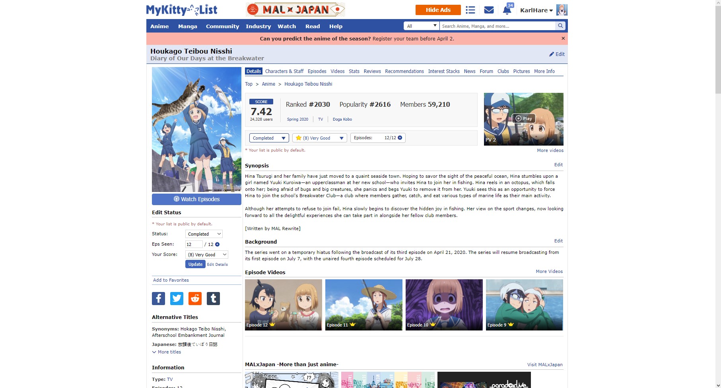The width and height of the screenshot is (721, 388).
Task: Open the Edit Details link
Action: 218,265
